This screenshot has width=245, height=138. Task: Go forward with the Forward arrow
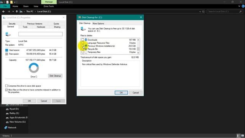tap(9, 11)
